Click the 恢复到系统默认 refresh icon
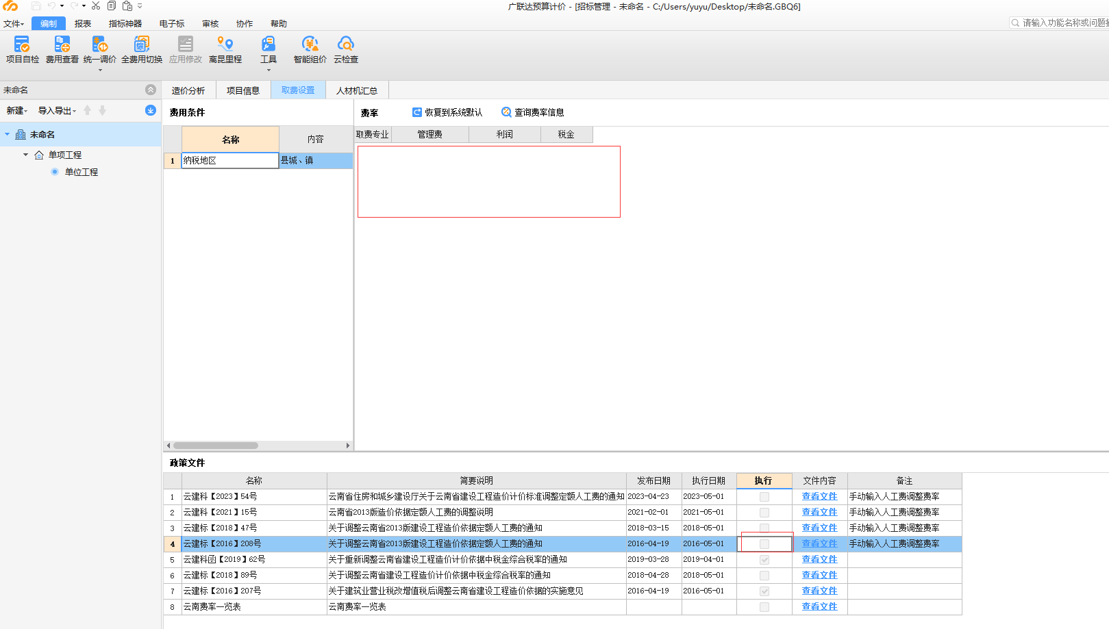Image resolution: width=1109 pixels, height=629 pixels. [417, 112]
